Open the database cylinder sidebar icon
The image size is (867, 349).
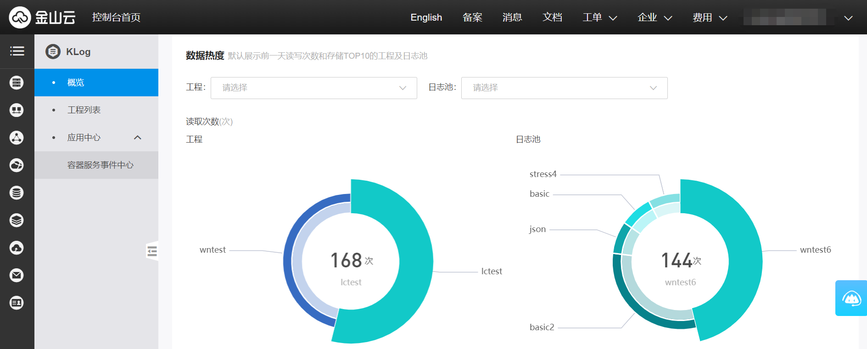[17, 193]
